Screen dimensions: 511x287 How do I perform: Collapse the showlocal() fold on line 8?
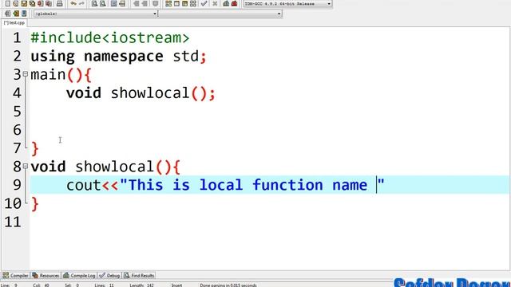tap(26, 166)
